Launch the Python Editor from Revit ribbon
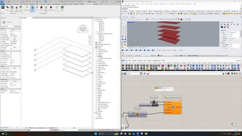The width and height of the screenshot is (242, 136). [21, 9]
